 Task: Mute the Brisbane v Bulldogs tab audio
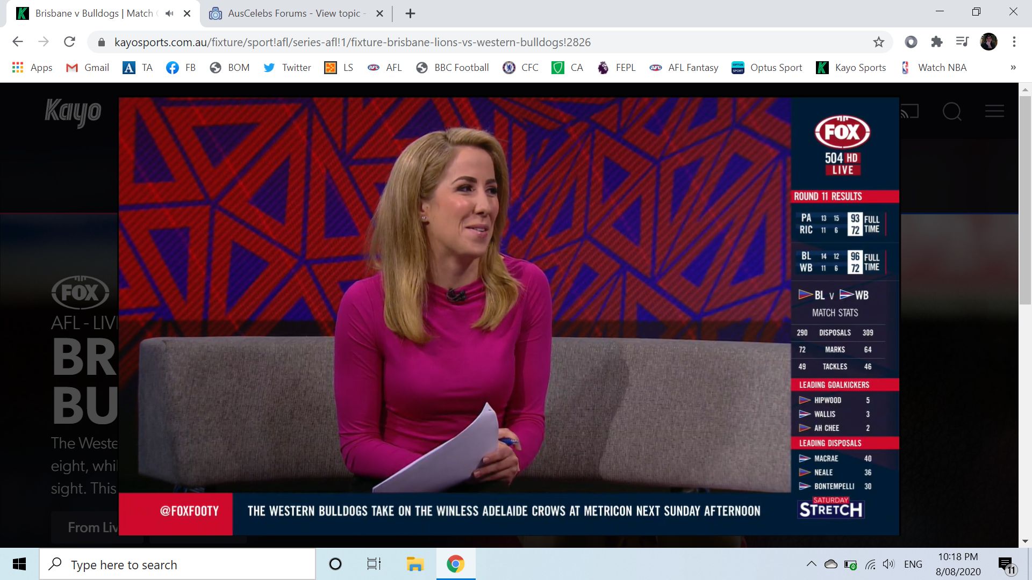(170, 13)
